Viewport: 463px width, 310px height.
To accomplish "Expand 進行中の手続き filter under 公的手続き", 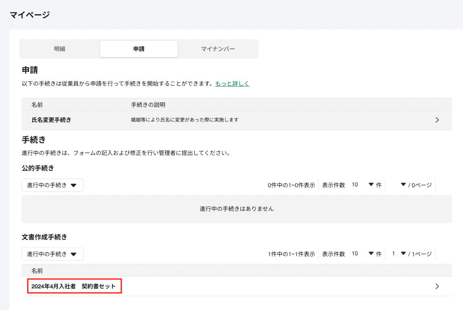I will coord(52,185).
